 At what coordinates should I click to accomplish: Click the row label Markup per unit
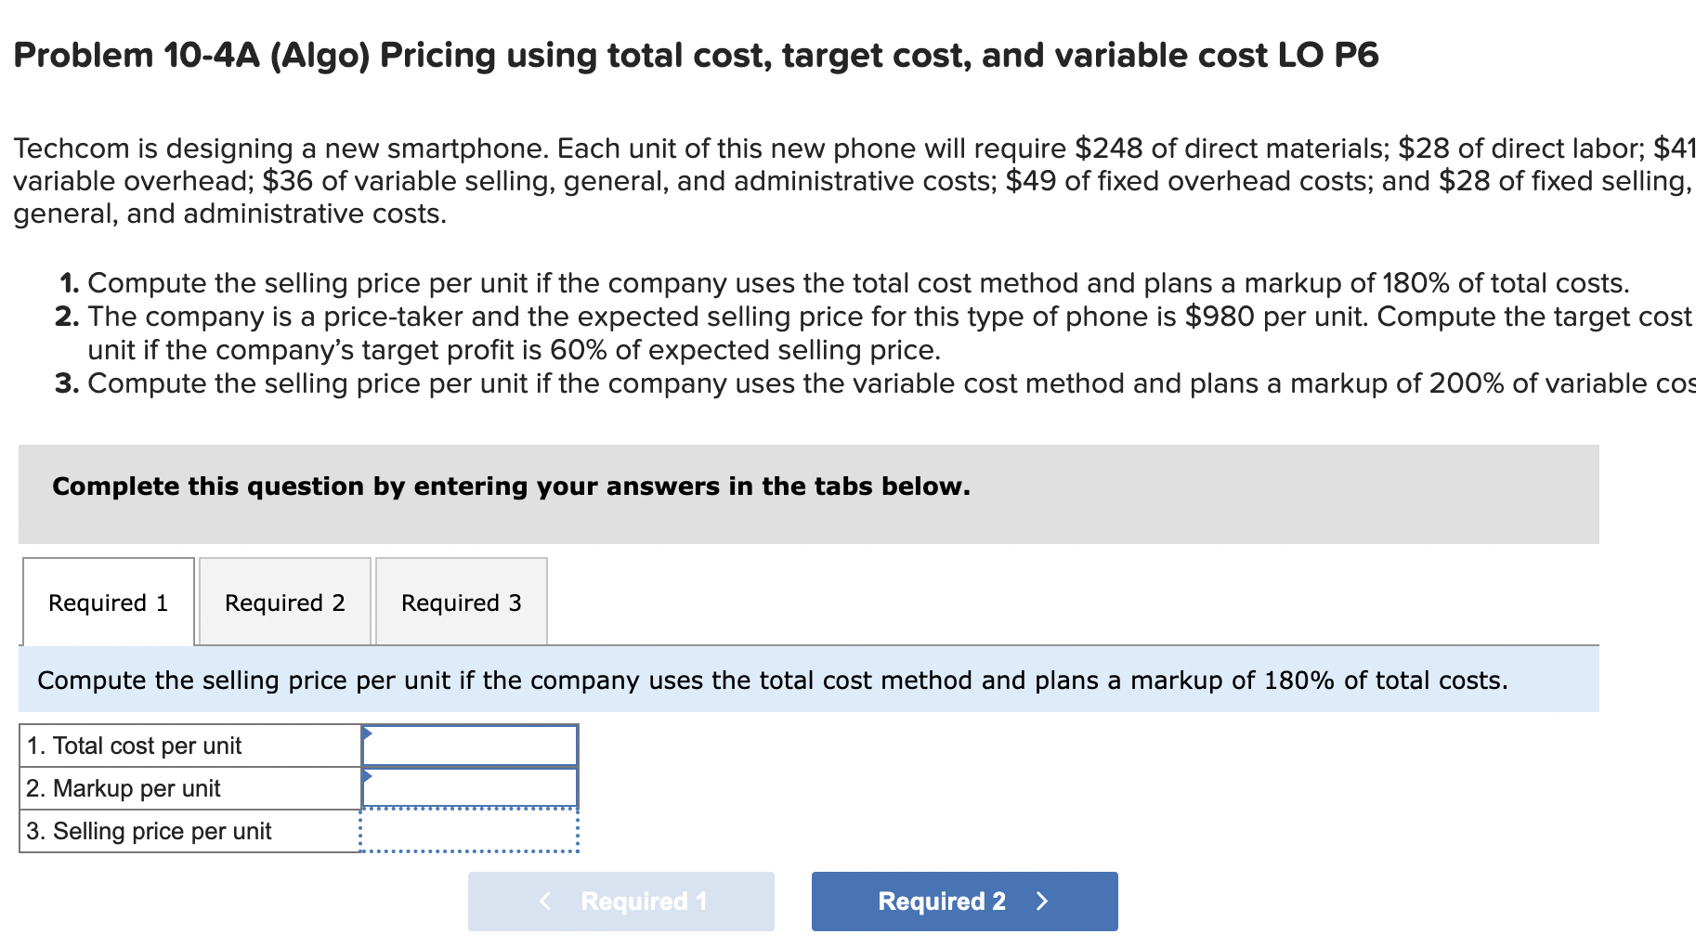[124, 787]
